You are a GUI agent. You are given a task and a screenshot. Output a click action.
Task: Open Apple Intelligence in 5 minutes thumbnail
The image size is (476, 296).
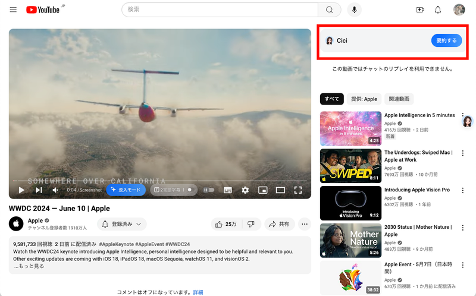click(x=350, y=128)
